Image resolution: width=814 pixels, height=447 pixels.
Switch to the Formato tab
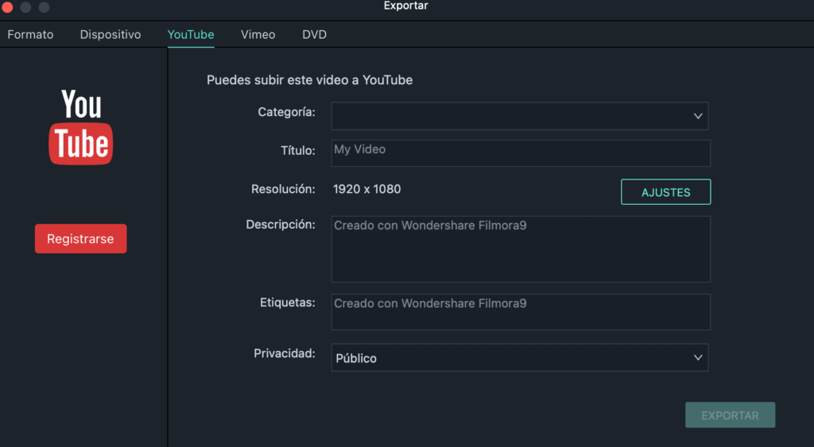point(30,35)
